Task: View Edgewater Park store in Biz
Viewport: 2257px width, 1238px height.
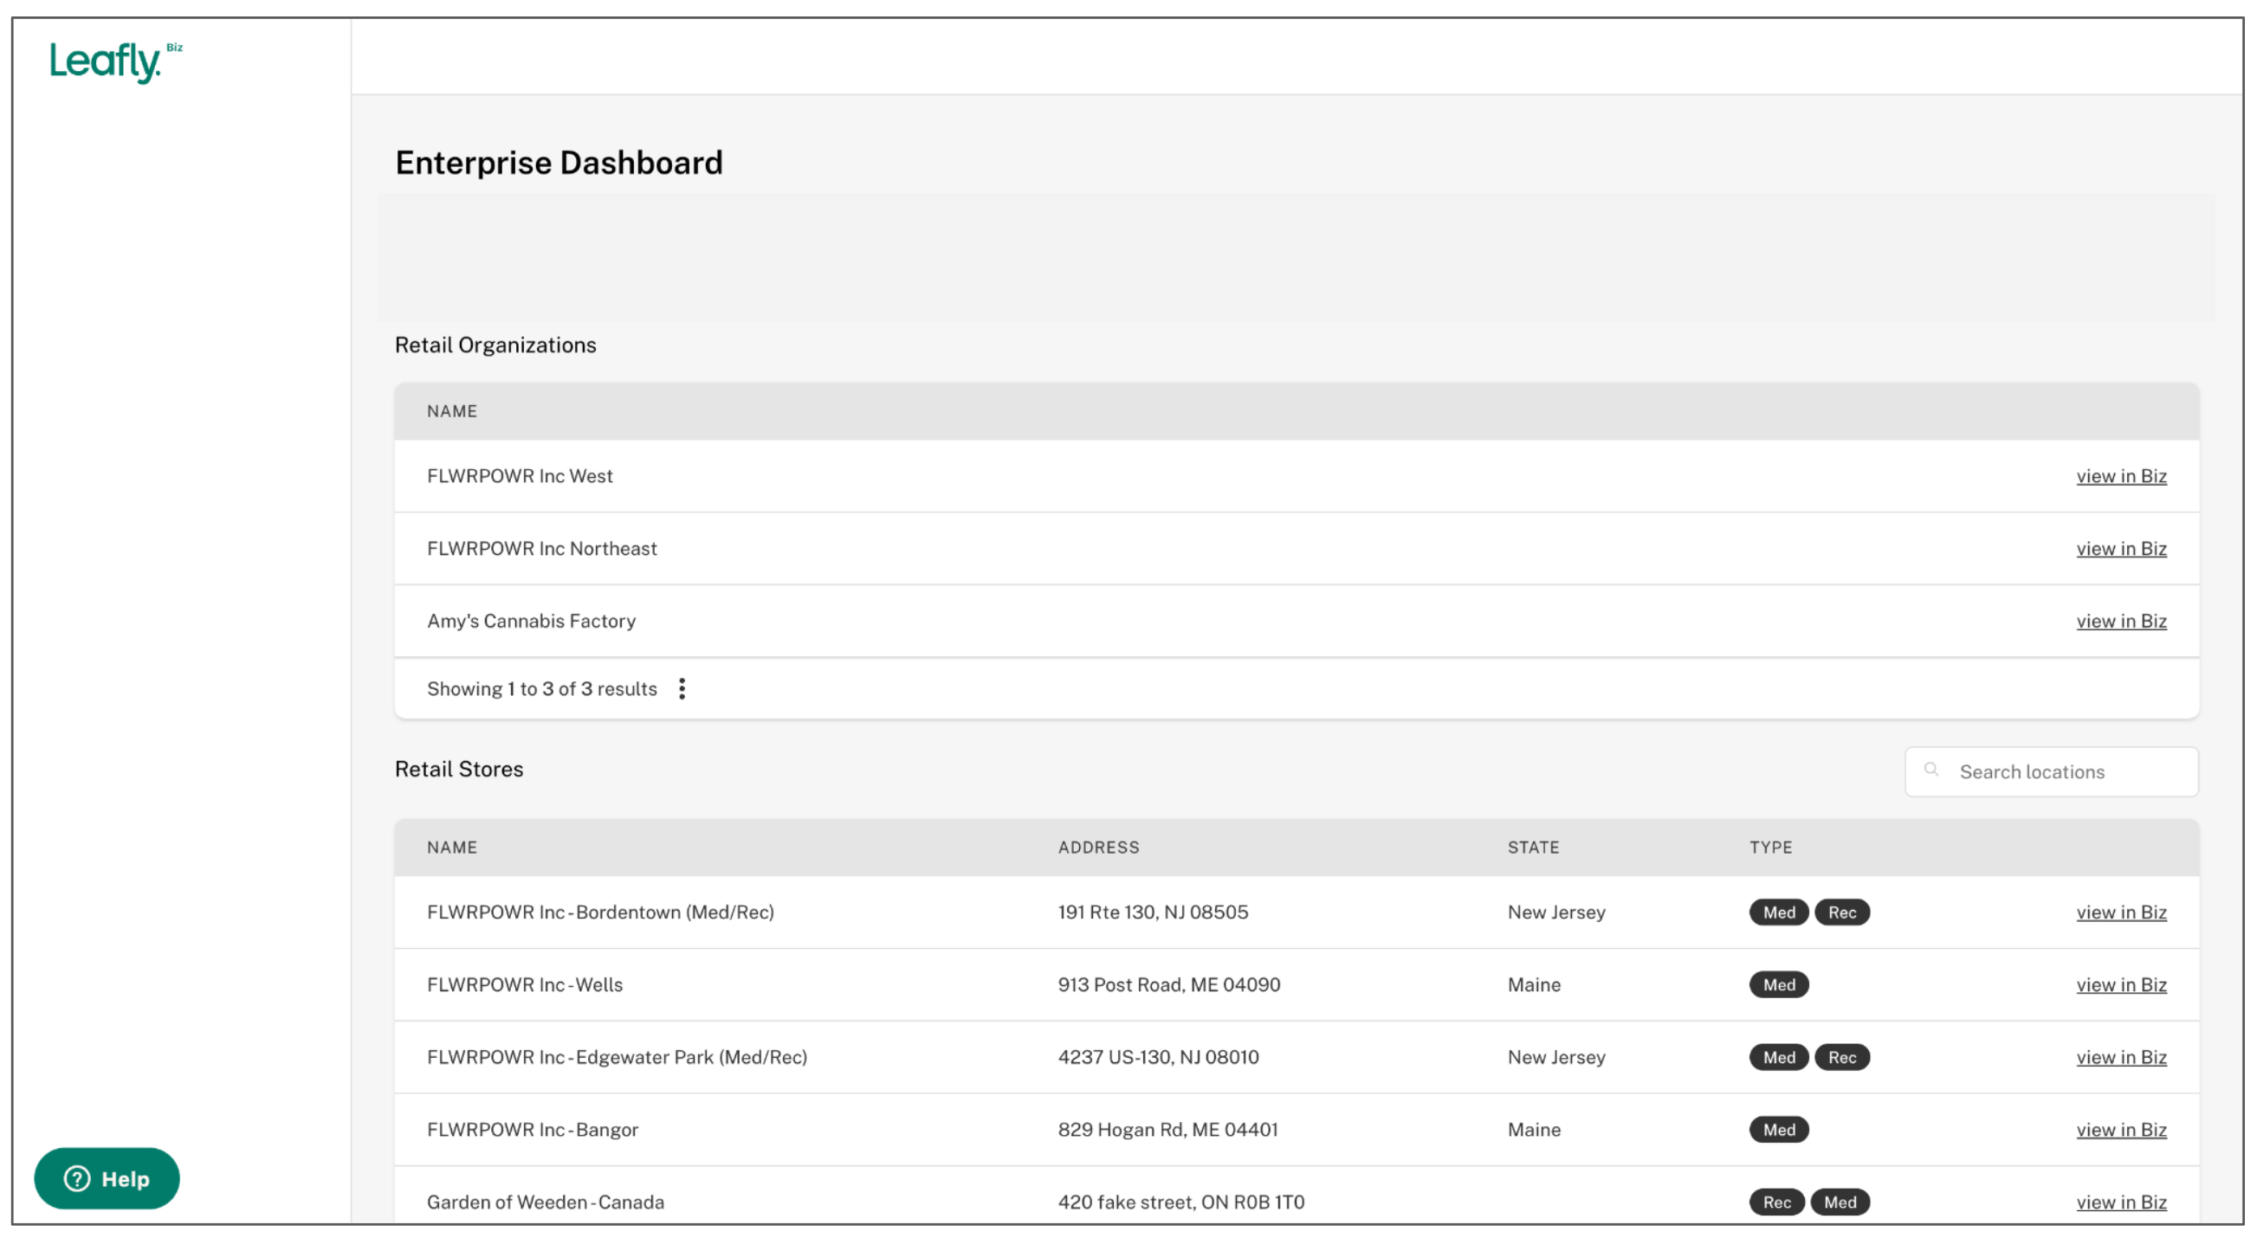Action: pos(2120,1058)
